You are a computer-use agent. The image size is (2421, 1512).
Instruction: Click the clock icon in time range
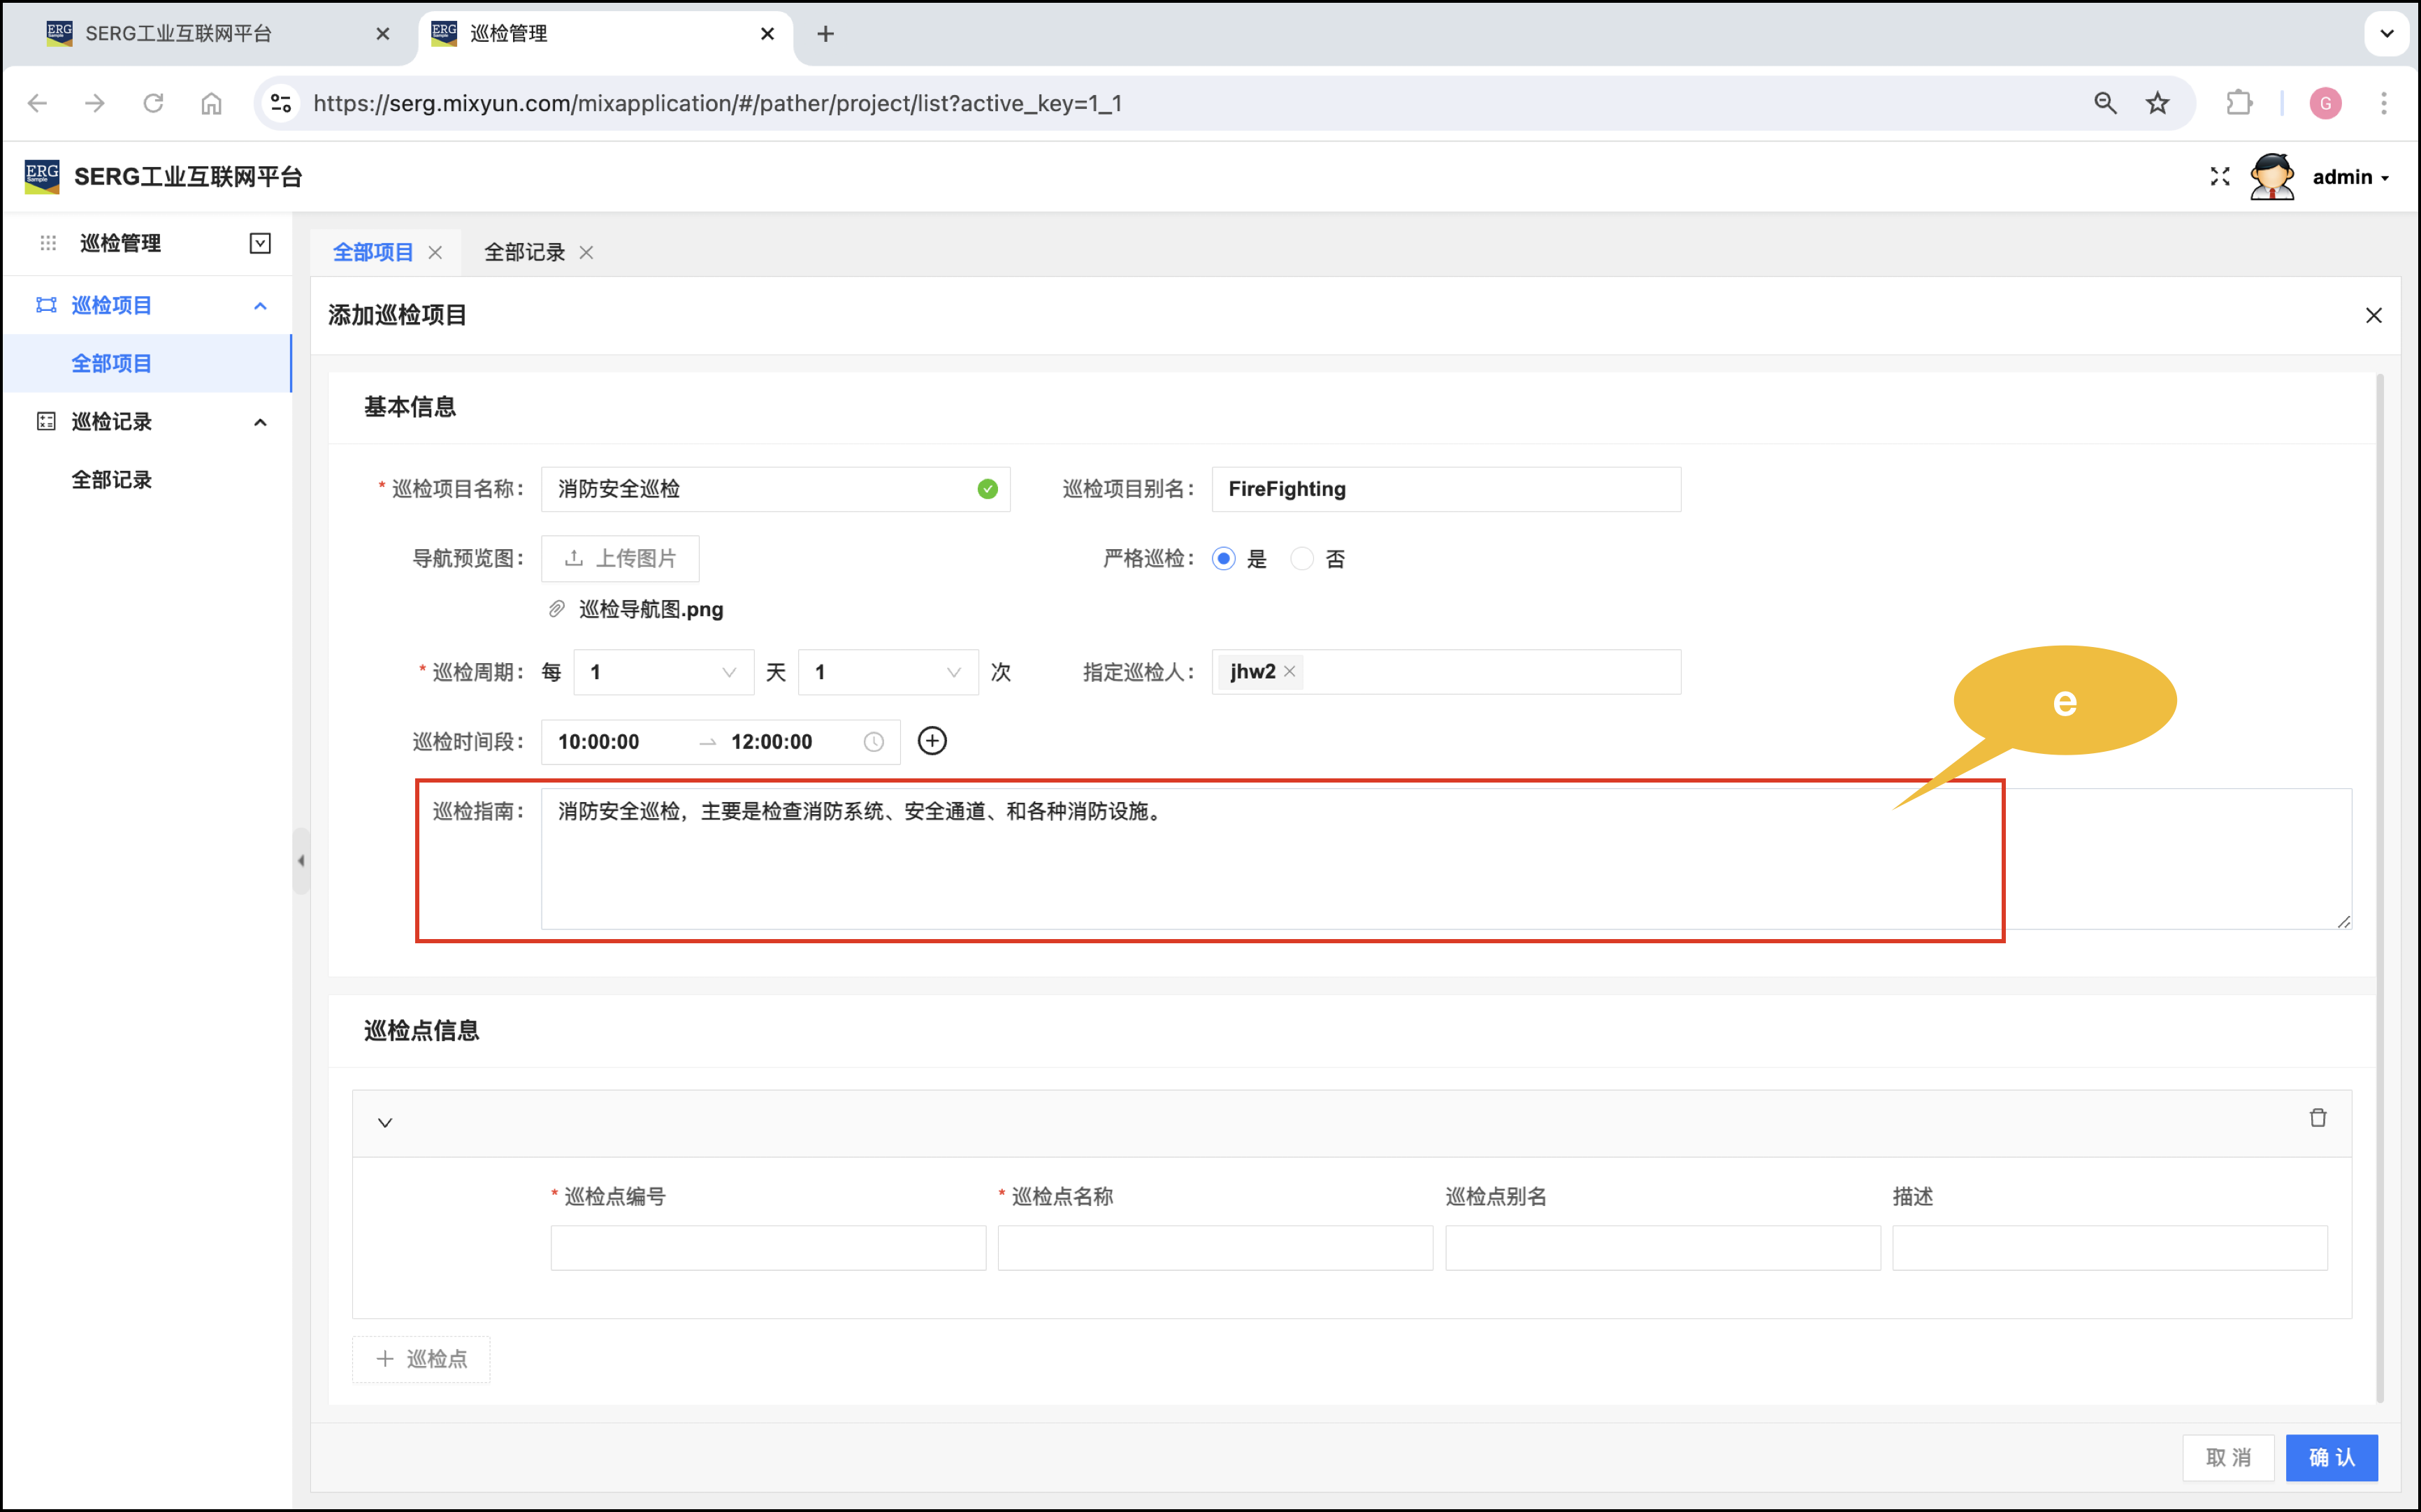point(873,742)
